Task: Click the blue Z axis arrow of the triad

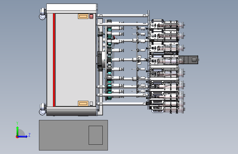Action: pyautogui.click(x=23, y=136)
